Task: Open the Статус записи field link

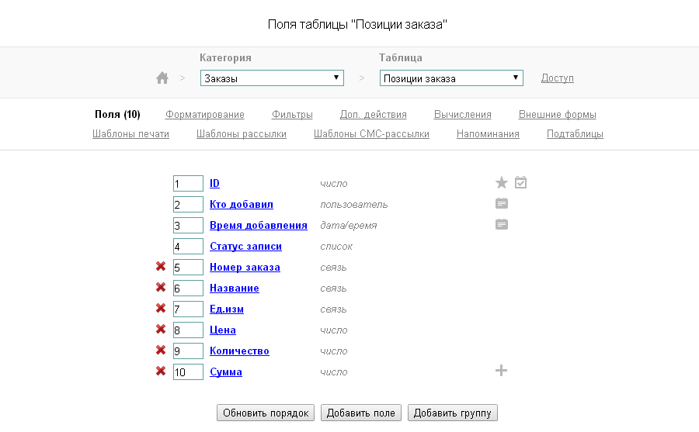Action: (x=245, y=246)
